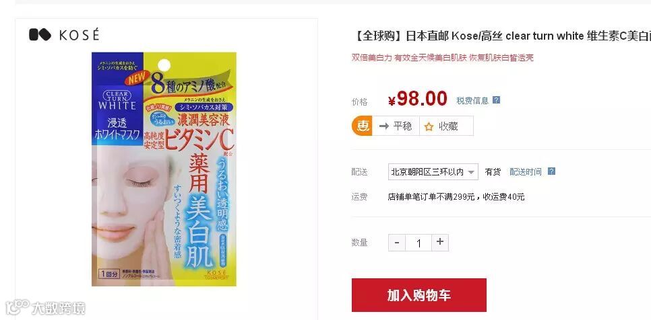Click the ¥98.00 price

click(418, 99)
